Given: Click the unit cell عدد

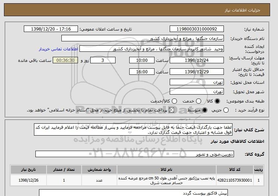Looking at the screenshot, I should coord(99,180).
